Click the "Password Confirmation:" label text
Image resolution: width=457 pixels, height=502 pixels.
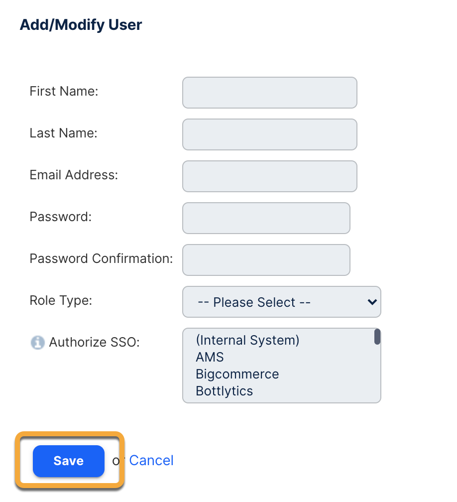click(x=101, y=258)
